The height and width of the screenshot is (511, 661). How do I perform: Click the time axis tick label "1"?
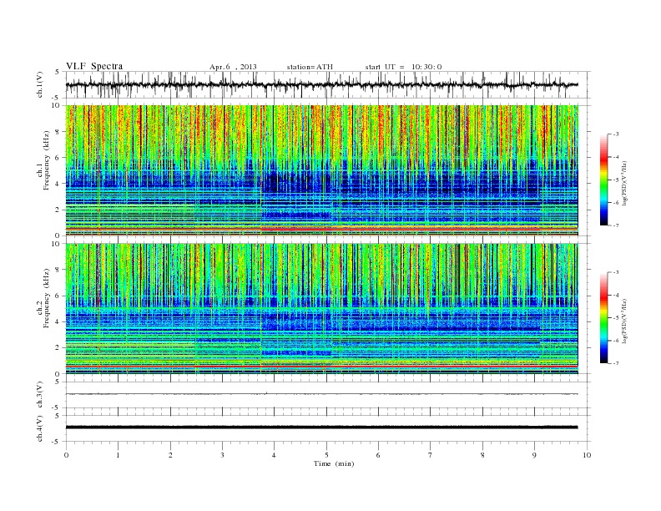pos(118,455)
